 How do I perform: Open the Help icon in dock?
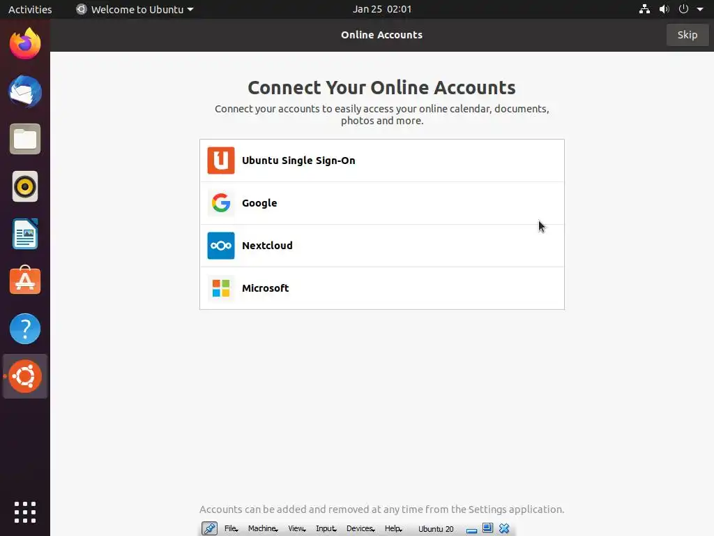pyautogui.click(x=25, y=329)
